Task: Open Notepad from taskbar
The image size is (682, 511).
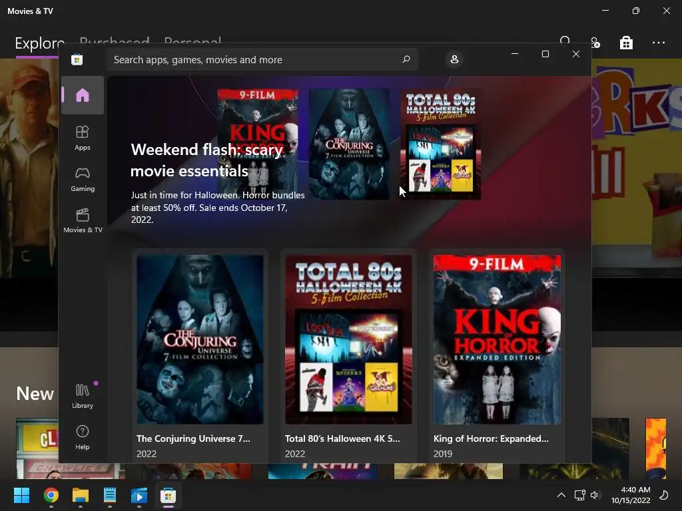Action: click(110, 495)
